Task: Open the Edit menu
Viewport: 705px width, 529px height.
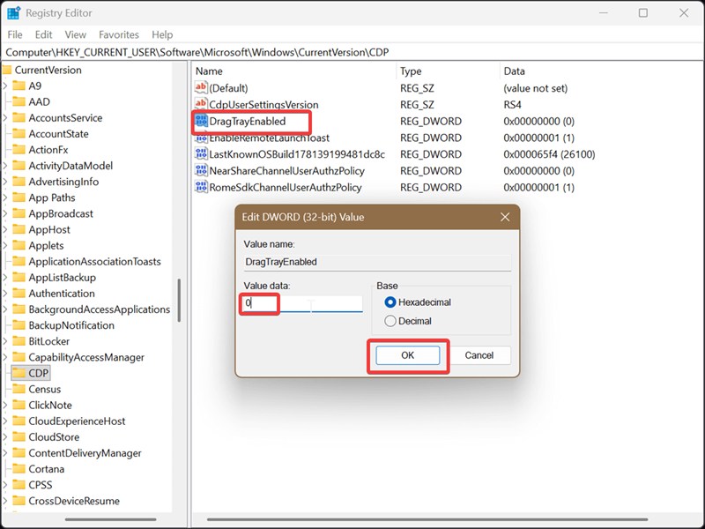Action: point(43,34)
